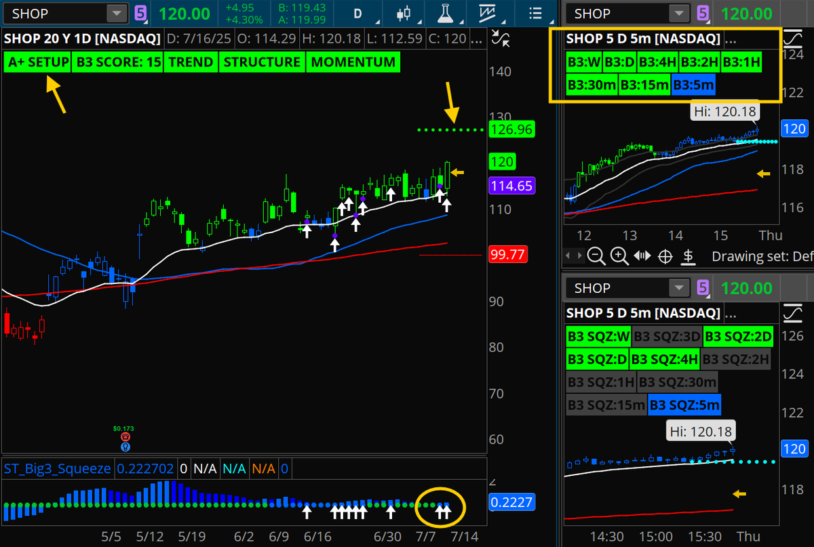Click the B3 SCORE: 15 label

click(119, 62)
